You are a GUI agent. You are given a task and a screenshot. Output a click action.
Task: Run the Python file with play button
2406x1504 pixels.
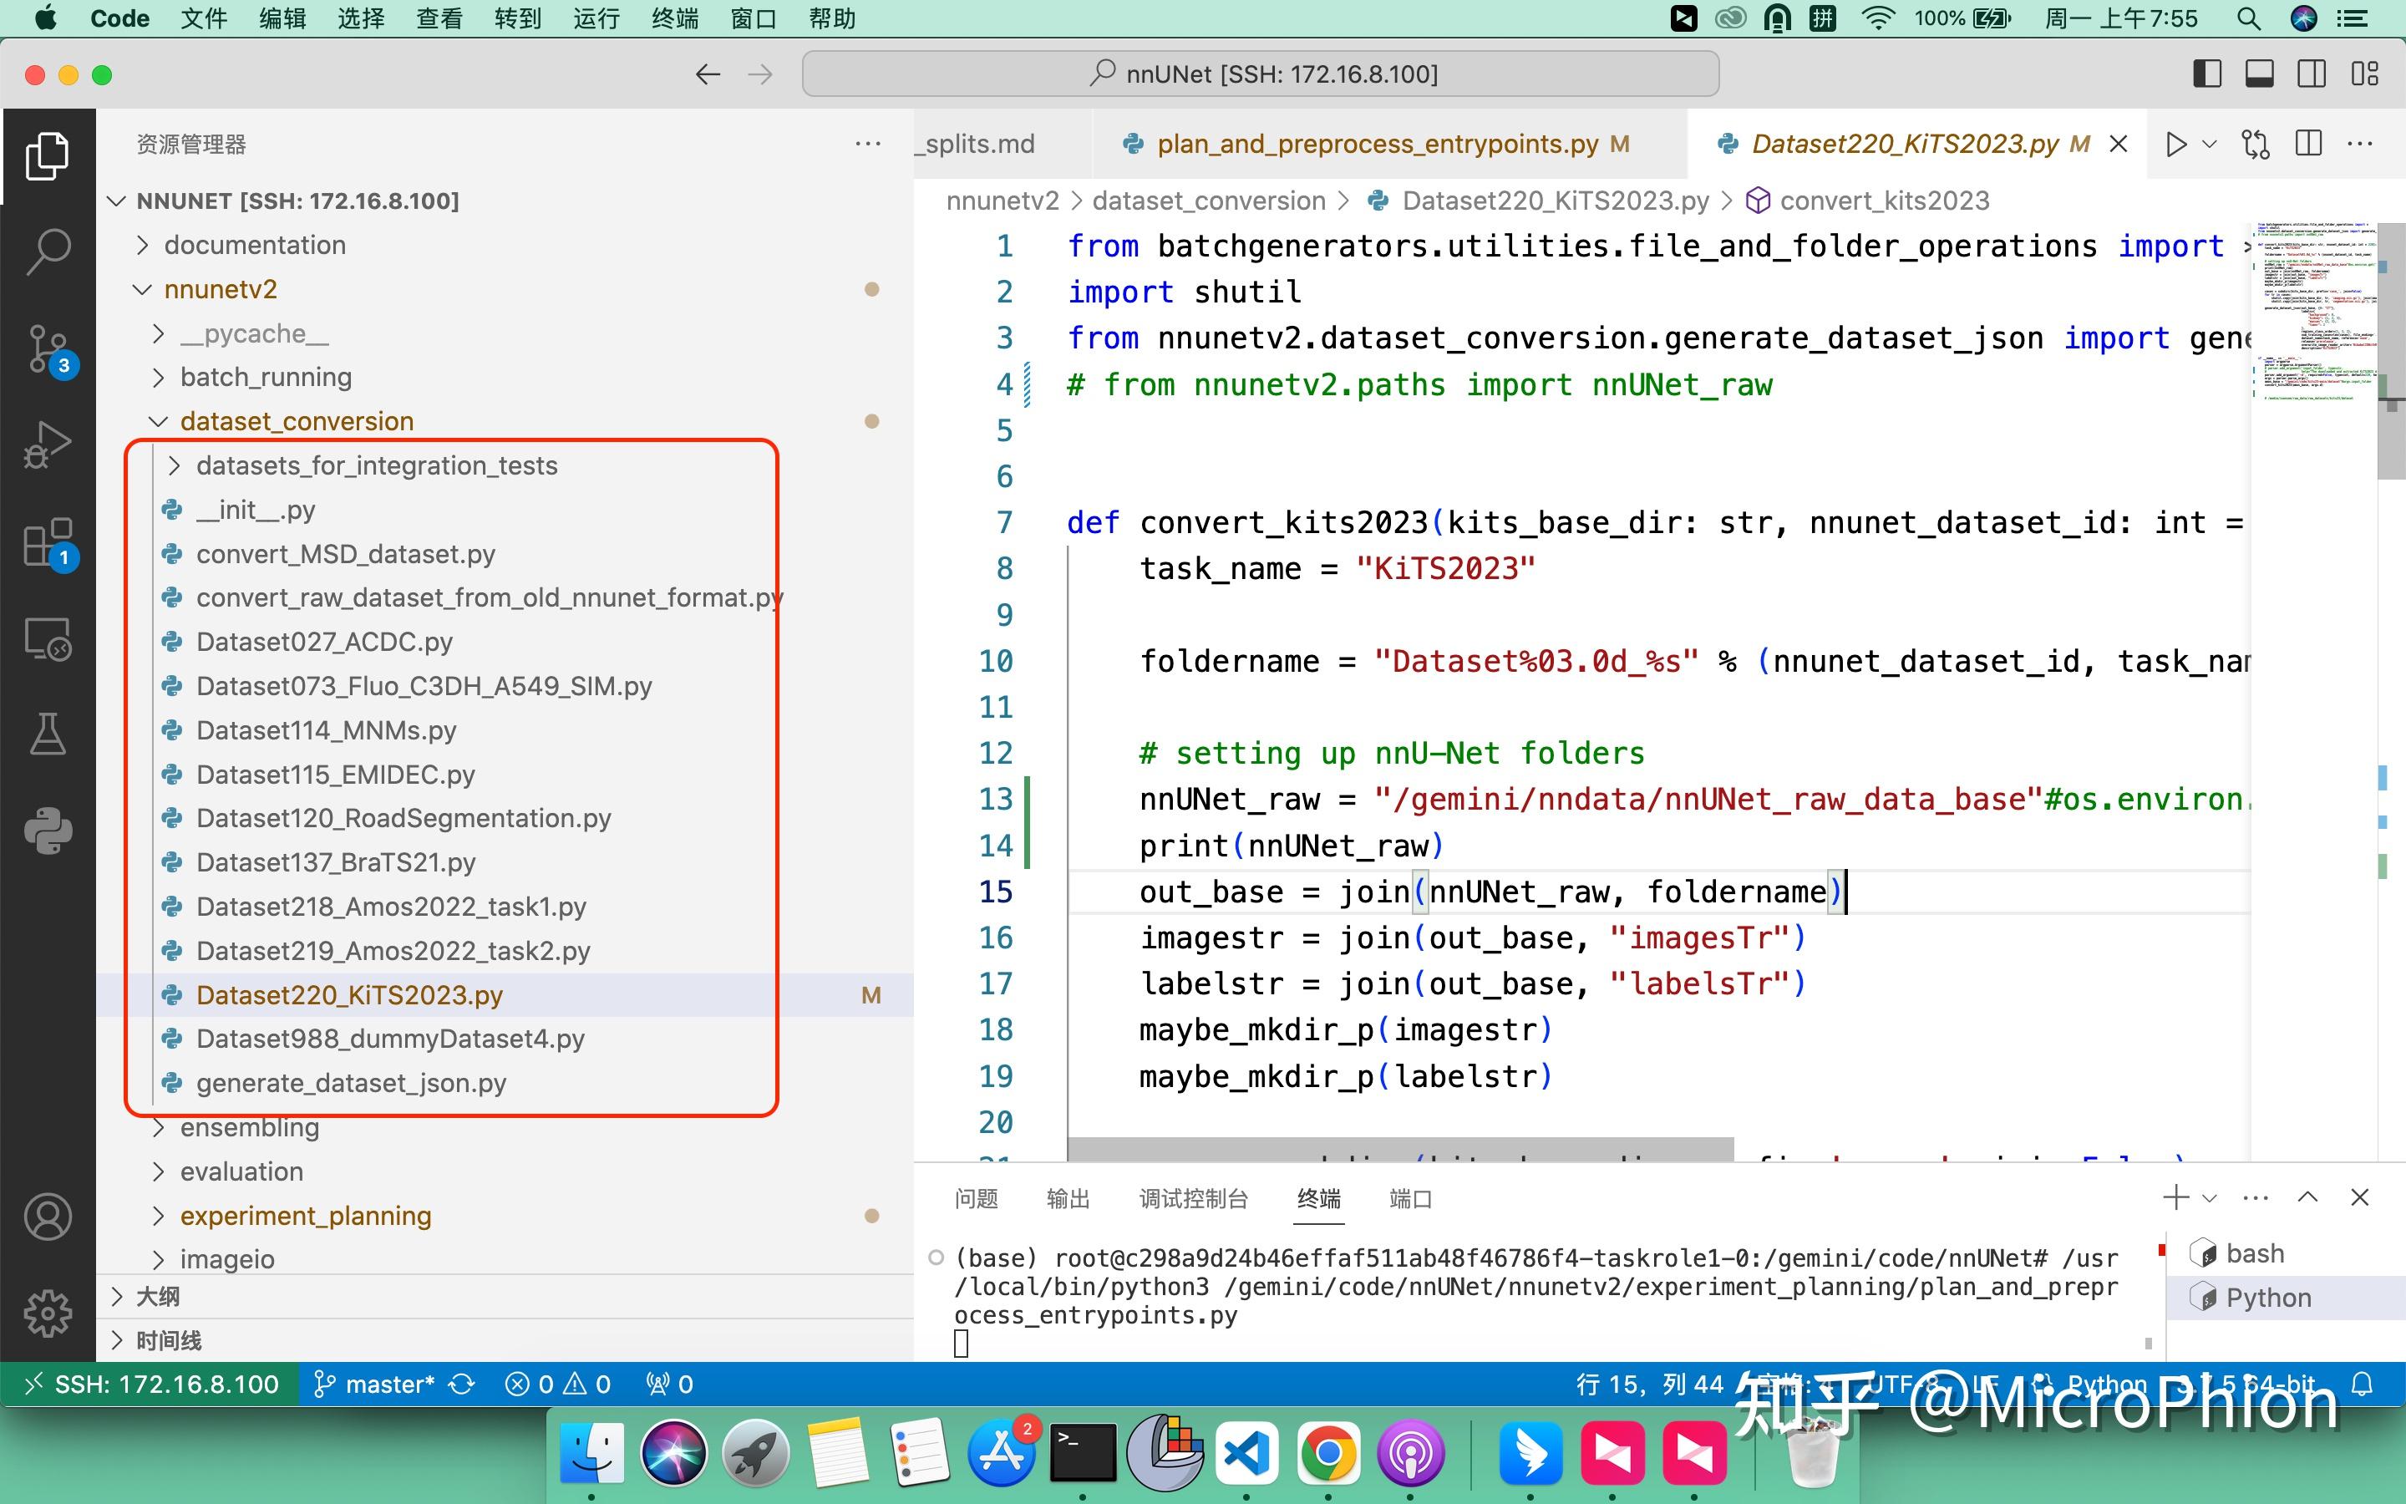point(2175,145)
